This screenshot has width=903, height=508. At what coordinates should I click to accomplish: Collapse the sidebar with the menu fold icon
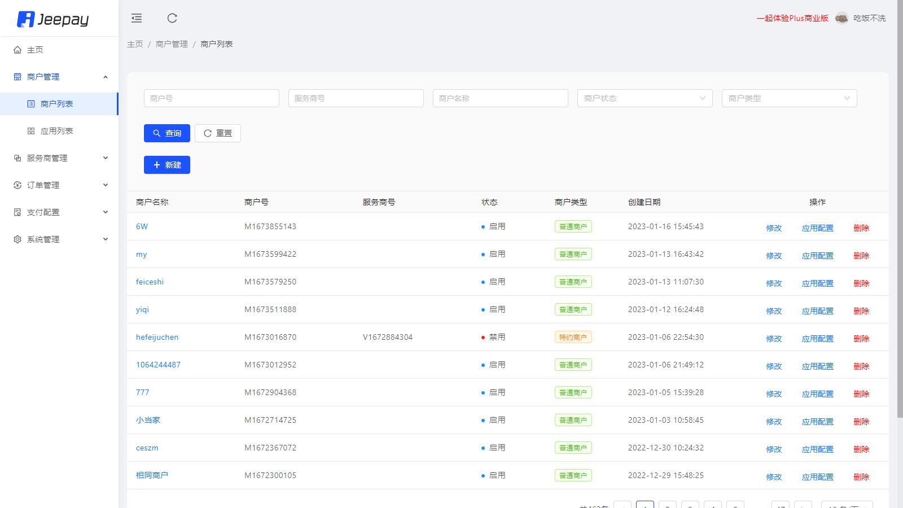pos(137,18)
